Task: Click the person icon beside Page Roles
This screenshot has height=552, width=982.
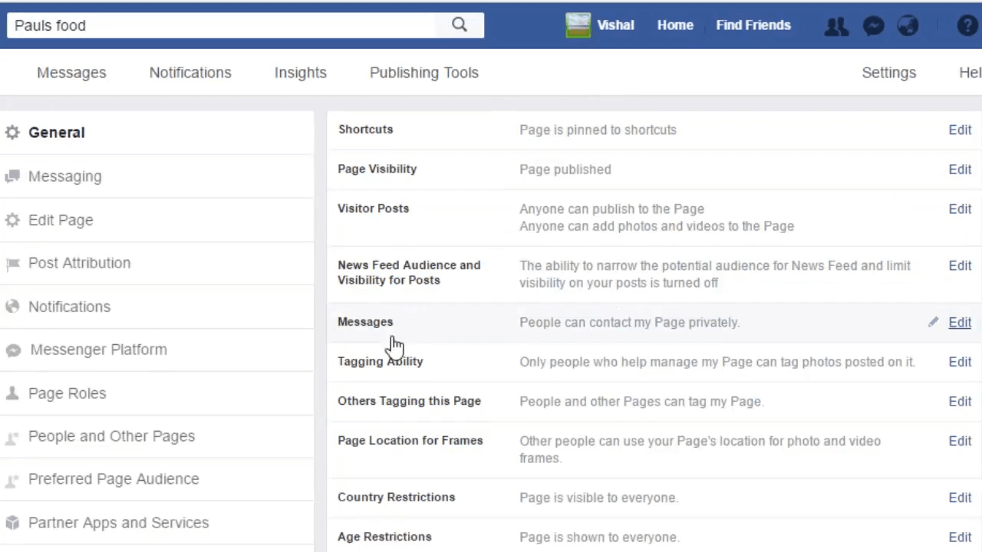Action: (12, 393)
